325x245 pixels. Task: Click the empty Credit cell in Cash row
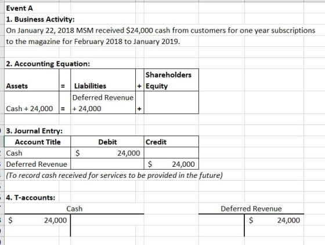[171, 153]
